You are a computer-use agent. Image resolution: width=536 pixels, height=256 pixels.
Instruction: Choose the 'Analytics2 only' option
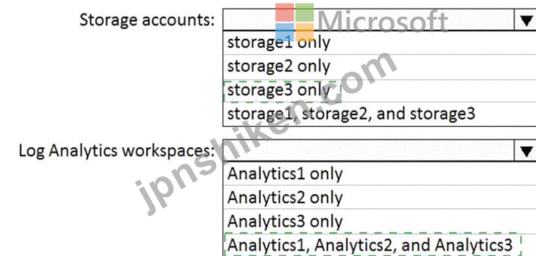(x=380, y=197)
